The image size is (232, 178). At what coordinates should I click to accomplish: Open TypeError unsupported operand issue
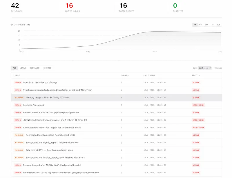tap(116, 90)
